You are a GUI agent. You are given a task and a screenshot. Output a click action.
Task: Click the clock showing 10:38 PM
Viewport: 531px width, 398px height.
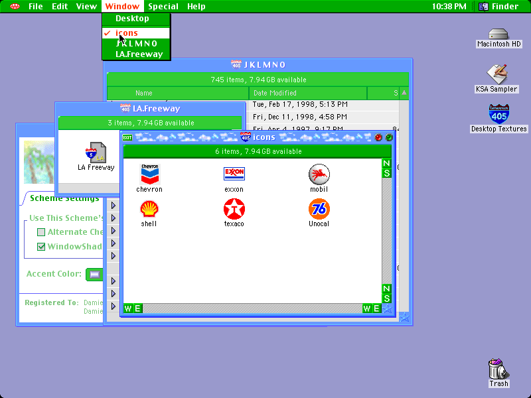[449, 6]
